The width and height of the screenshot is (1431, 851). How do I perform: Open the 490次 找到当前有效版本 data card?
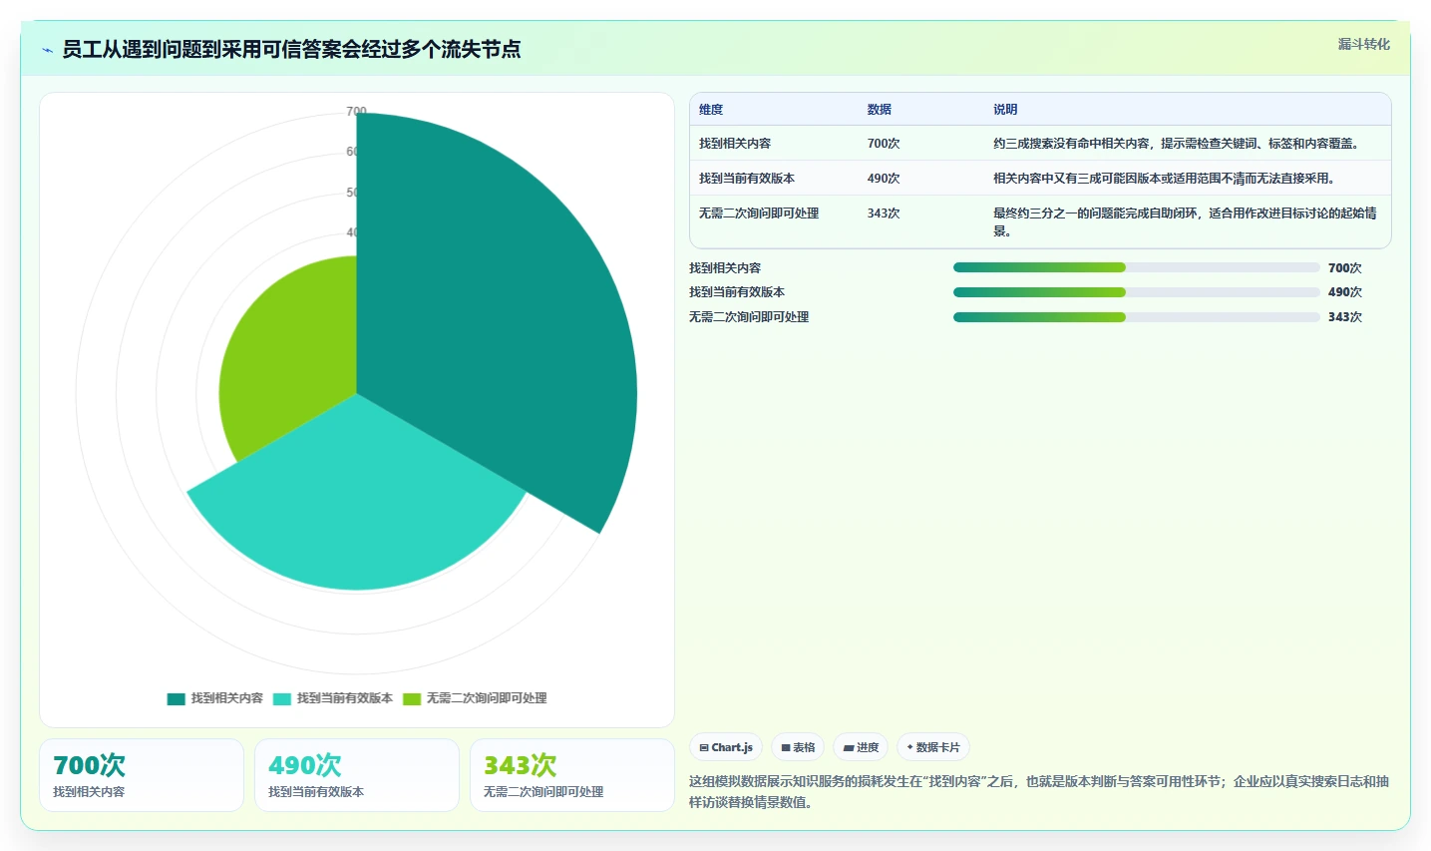357,775
